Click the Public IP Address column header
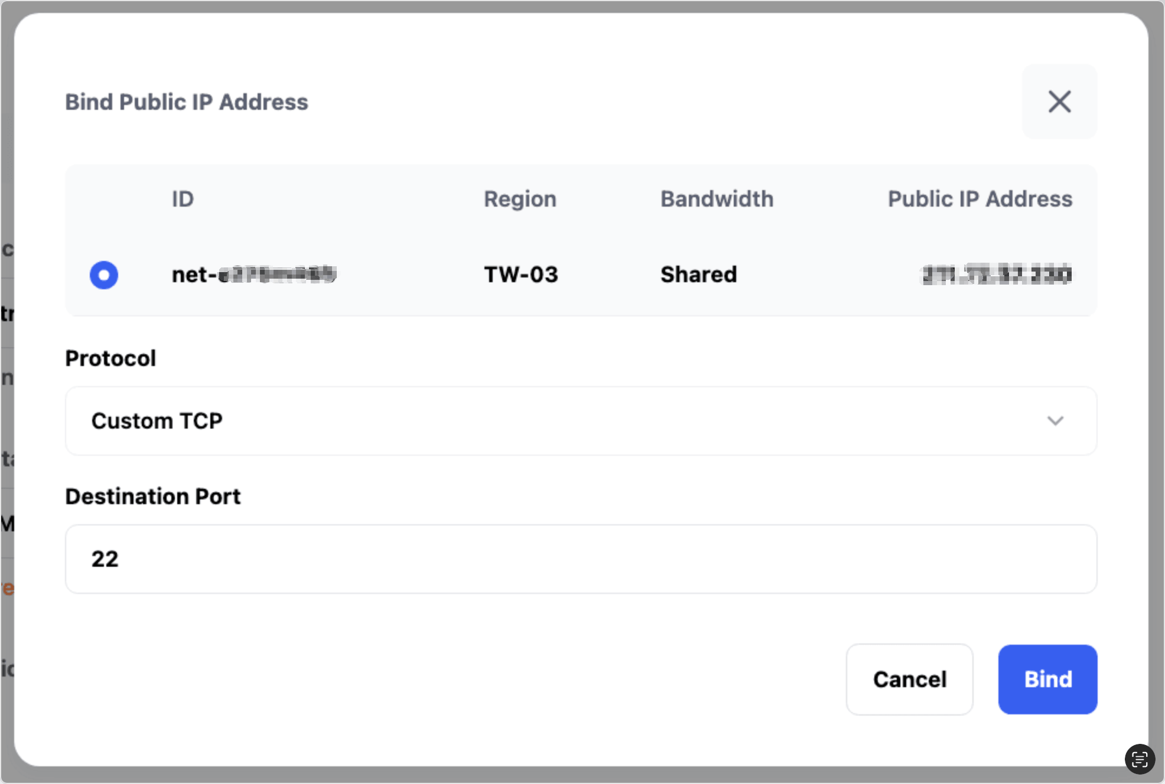 [980, 199]
